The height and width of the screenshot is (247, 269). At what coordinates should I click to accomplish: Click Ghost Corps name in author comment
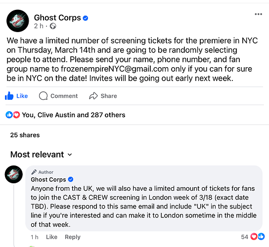point(48,179)
